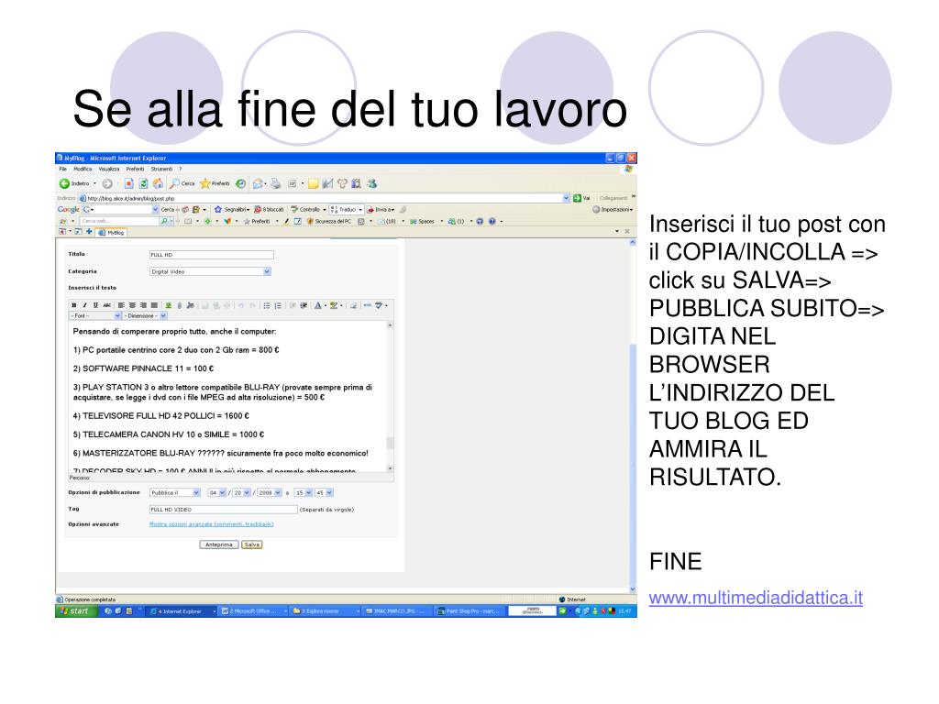Viewport: 939px width, 704px height.
Task: Open the address bar dropdown arrow
Action: [566, 198]
